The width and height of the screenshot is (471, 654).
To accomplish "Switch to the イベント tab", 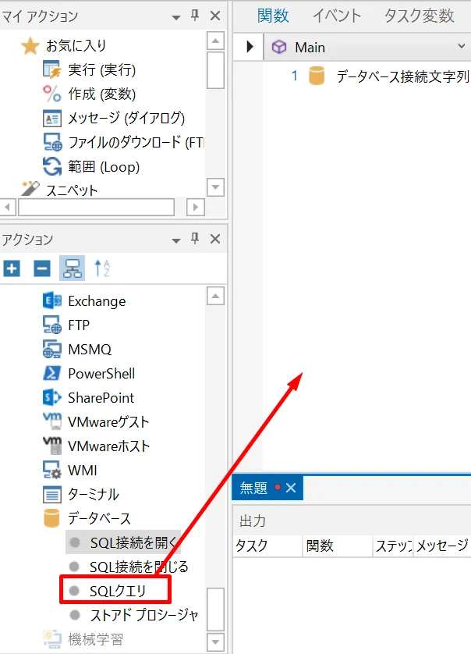I will [337, 16].
